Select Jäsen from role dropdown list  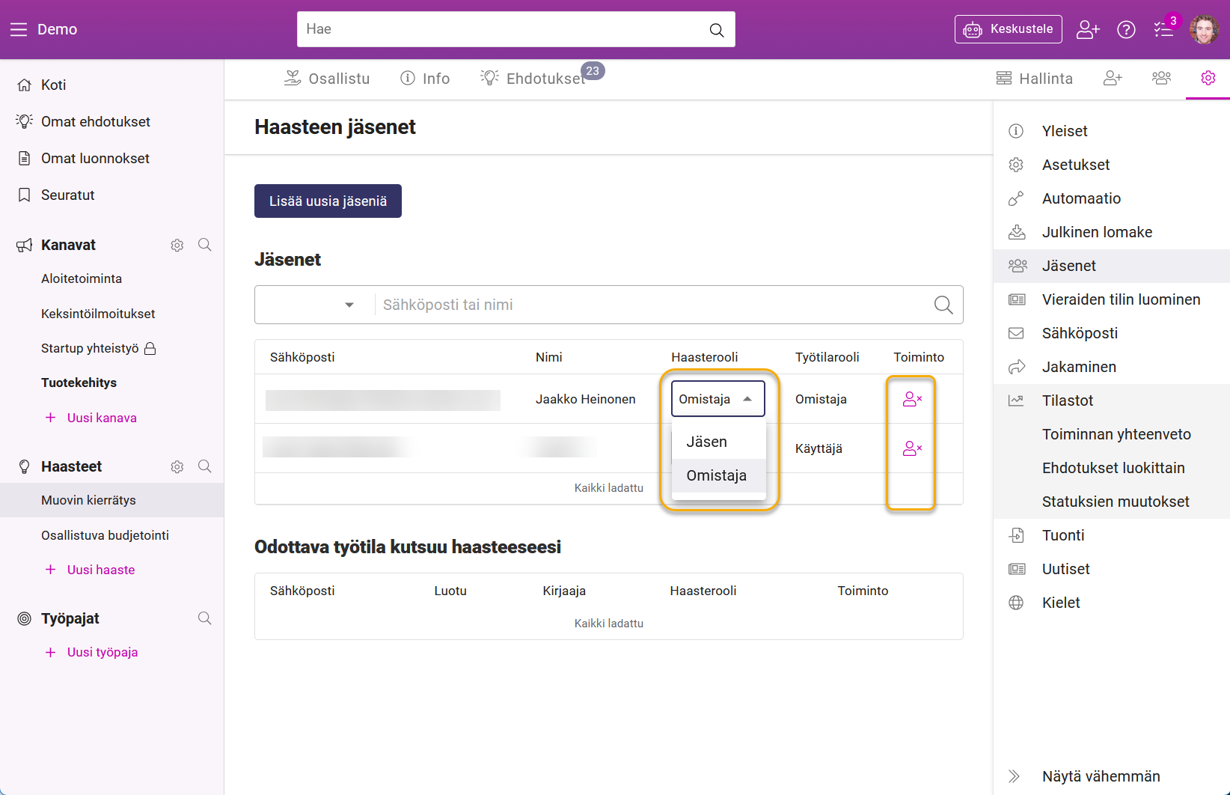click(x=707, y=442)
